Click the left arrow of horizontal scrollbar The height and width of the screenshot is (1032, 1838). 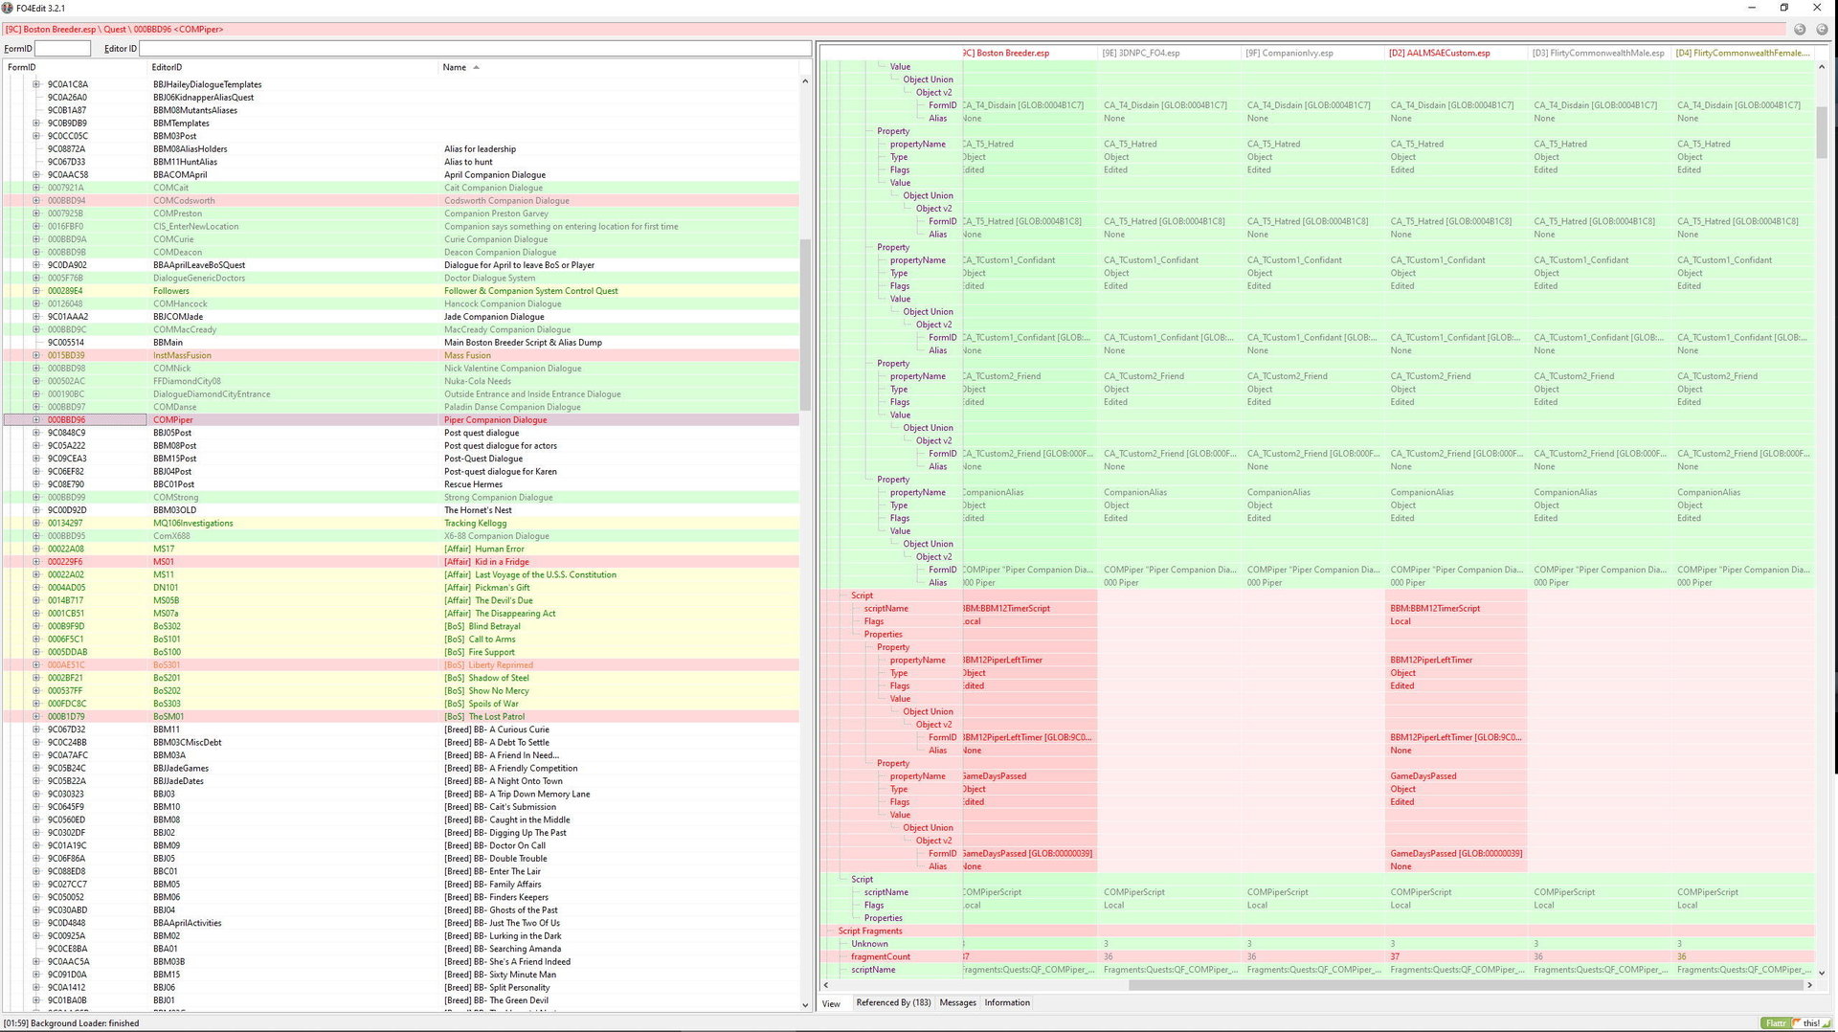826,984
